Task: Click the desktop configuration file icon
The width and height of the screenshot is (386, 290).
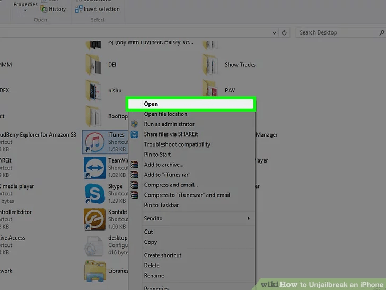Action: coord(95,245)
